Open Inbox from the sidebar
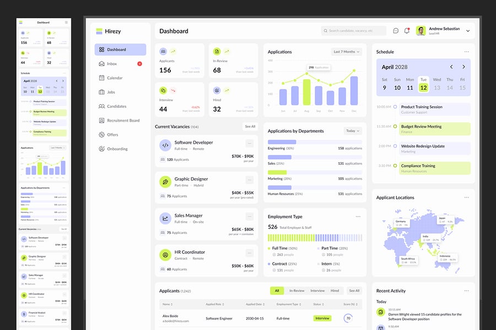 point(112,64)
